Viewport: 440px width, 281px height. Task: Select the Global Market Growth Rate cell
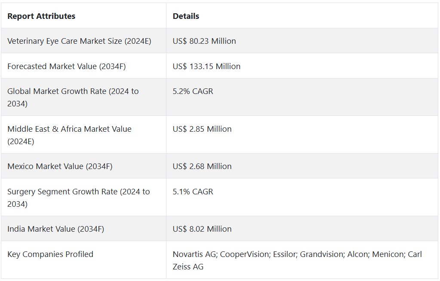(73, 97)
